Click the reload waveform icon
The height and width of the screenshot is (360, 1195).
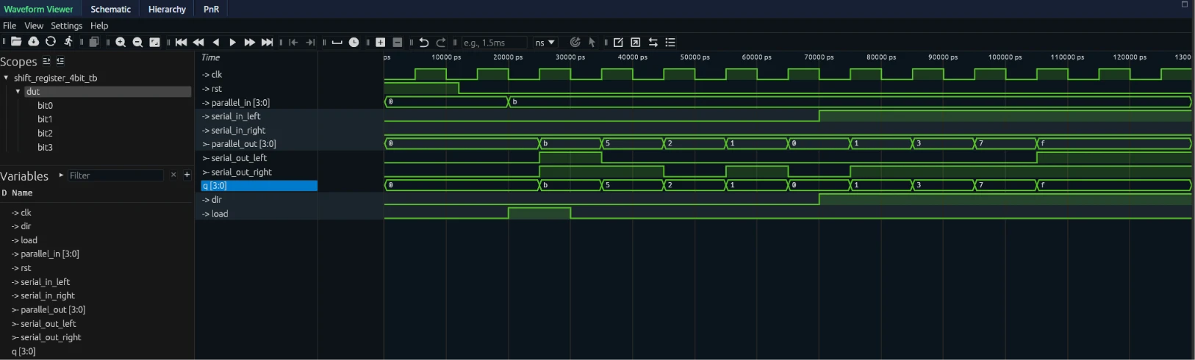[x=50, y=42]
